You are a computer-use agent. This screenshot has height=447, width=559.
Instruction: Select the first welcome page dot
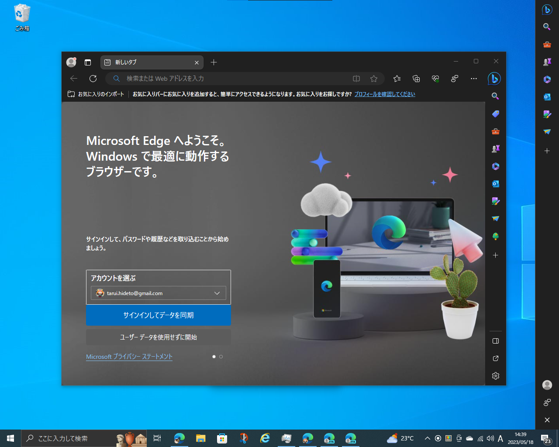pyautogui.click(x=214, y=357)
